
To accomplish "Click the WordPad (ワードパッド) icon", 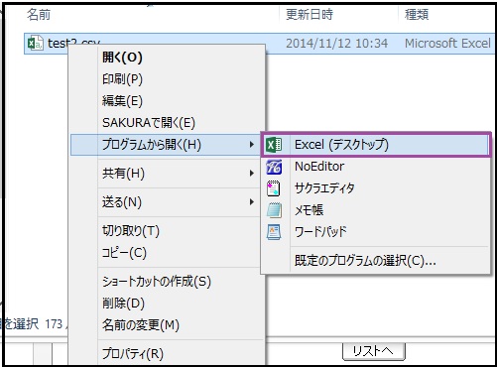I will 274,232.
